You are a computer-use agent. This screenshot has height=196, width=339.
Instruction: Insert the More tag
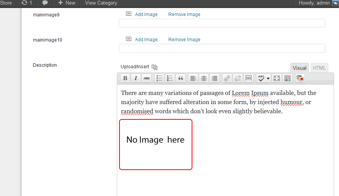pyautogui.click(x=248, y=78)
